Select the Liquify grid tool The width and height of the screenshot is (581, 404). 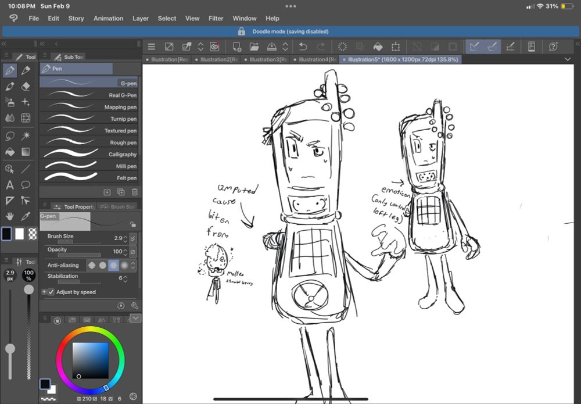26,118
